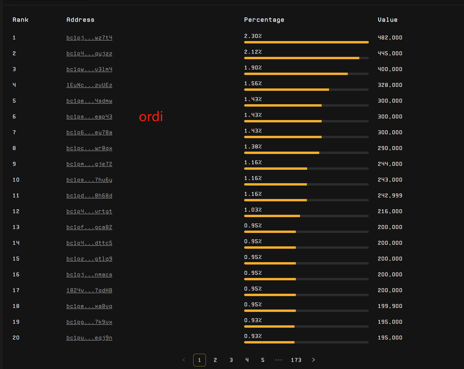Click the 1.90% percentage label
Screen dimensions: 464x369
point(253,68)
